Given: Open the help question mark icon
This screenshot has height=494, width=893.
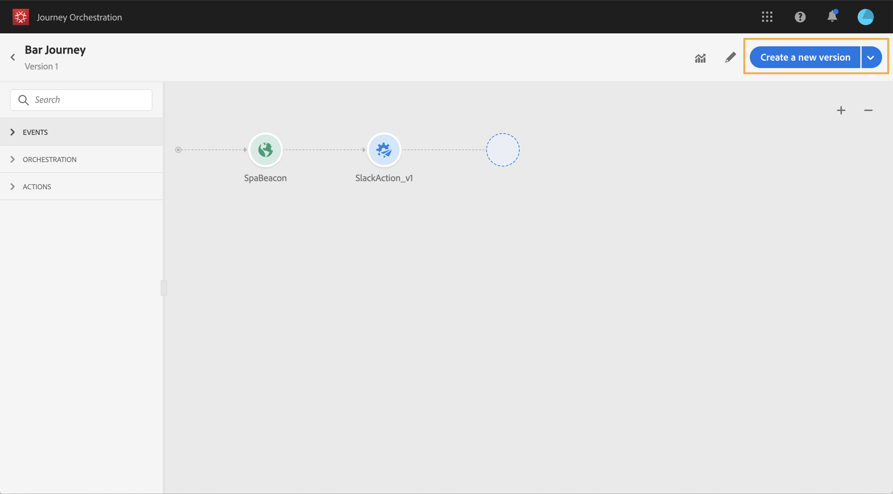Looking at the screenshot, I should [800, 17].
